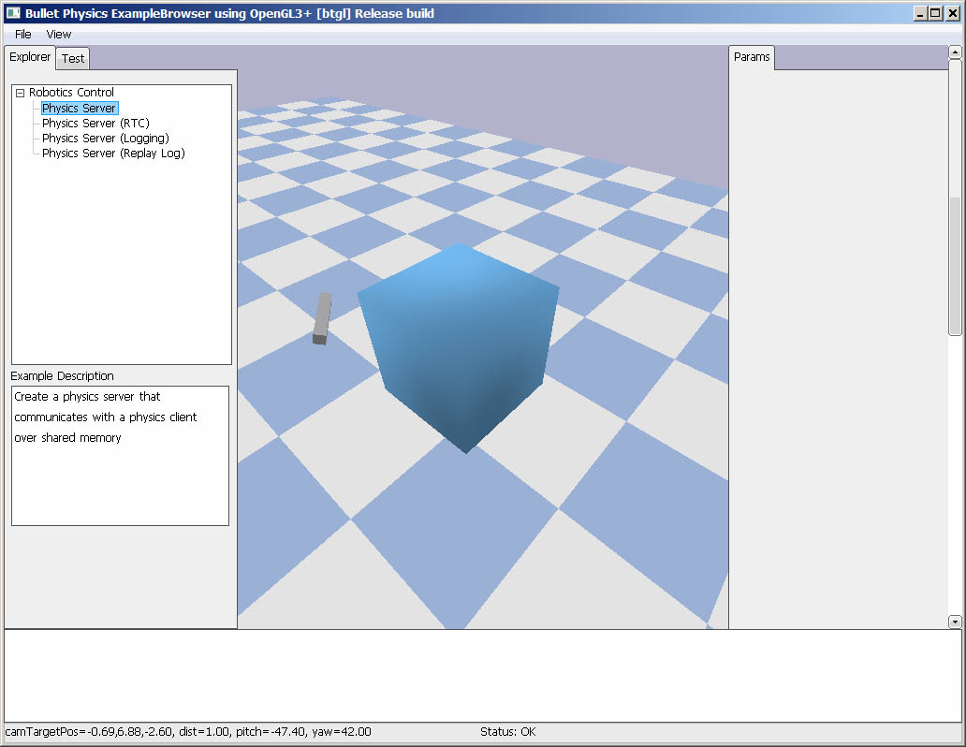This screenshot has height=747, width=966.
Task: Click the Example Description label
Action: (62, 376)
